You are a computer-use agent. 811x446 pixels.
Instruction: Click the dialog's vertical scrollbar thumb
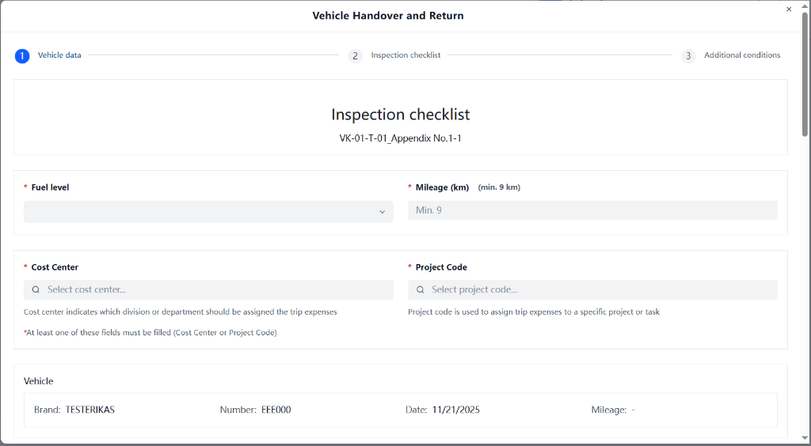805,75
